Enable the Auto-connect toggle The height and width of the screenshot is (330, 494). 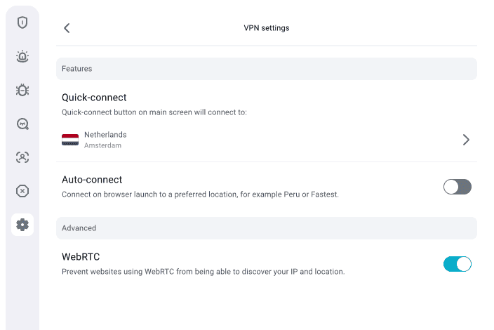click(457, 187)
